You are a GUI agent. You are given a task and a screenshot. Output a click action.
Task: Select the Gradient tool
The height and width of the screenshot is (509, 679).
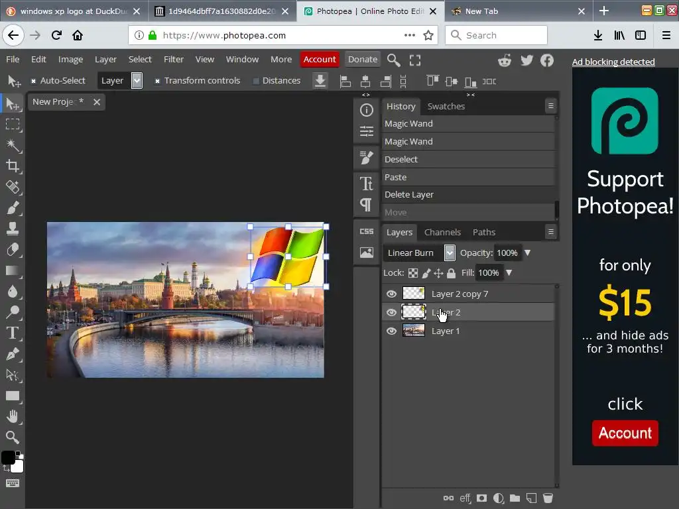13,270
